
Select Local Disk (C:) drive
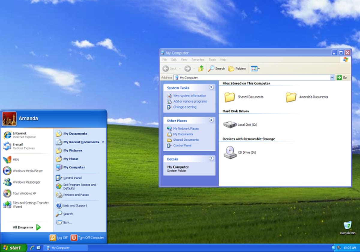pos(241,125)
